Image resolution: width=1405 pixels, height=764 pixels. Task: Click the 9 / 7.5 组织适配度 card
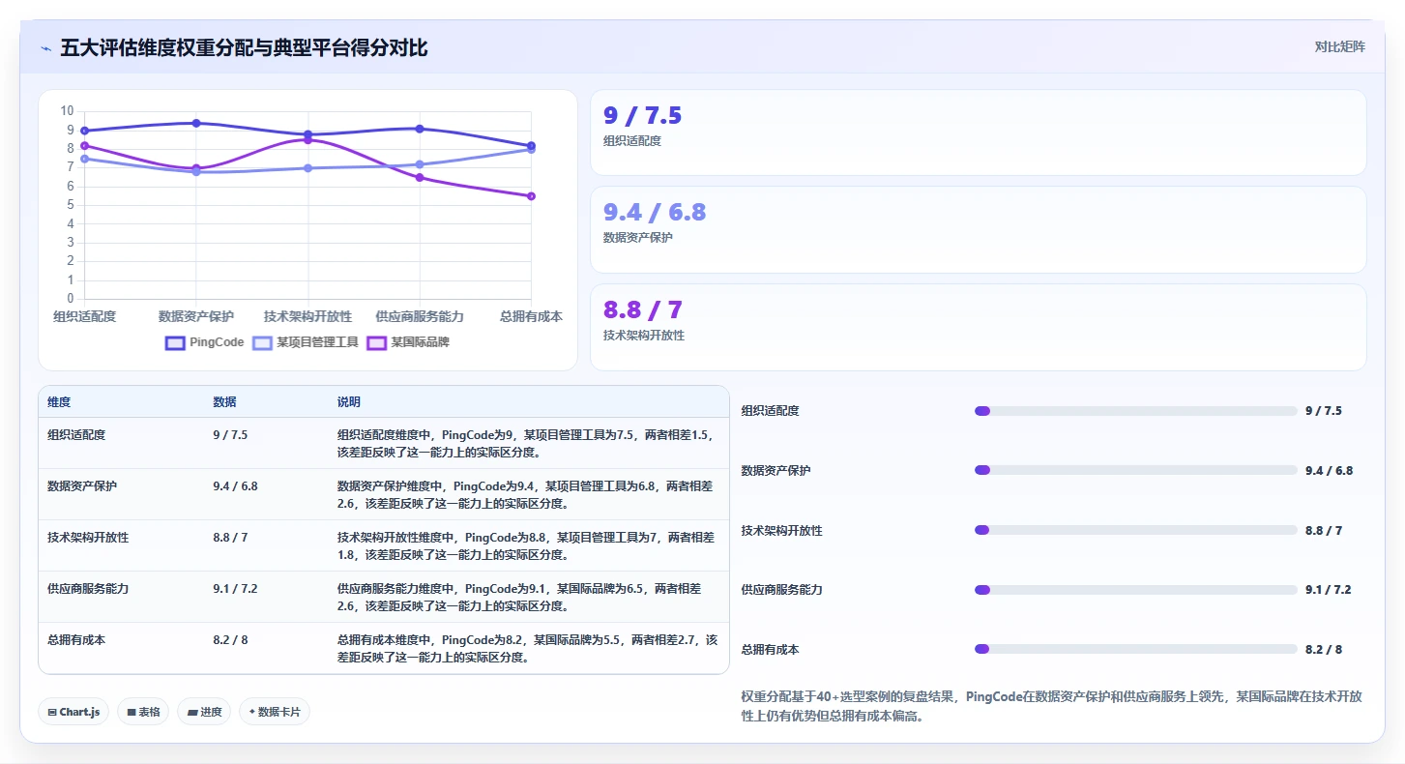point(978,132)
